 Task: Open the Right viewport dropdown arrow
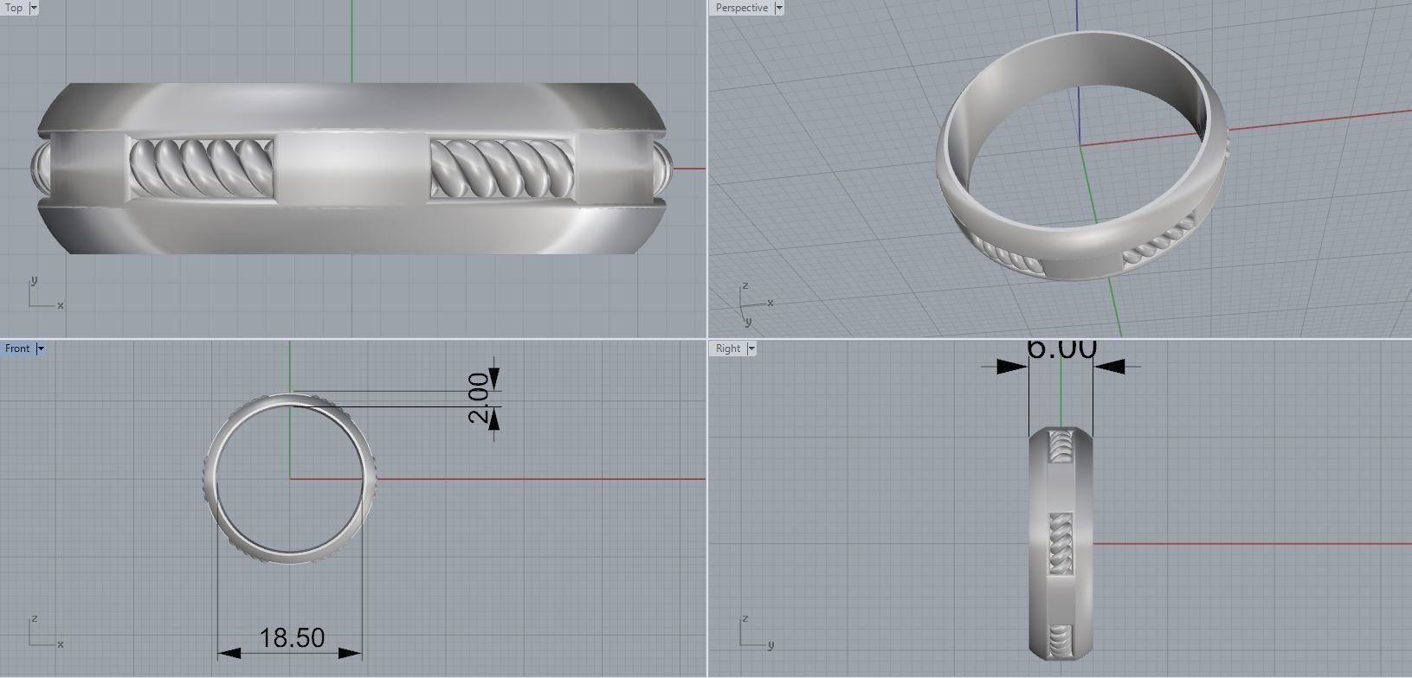751,349
